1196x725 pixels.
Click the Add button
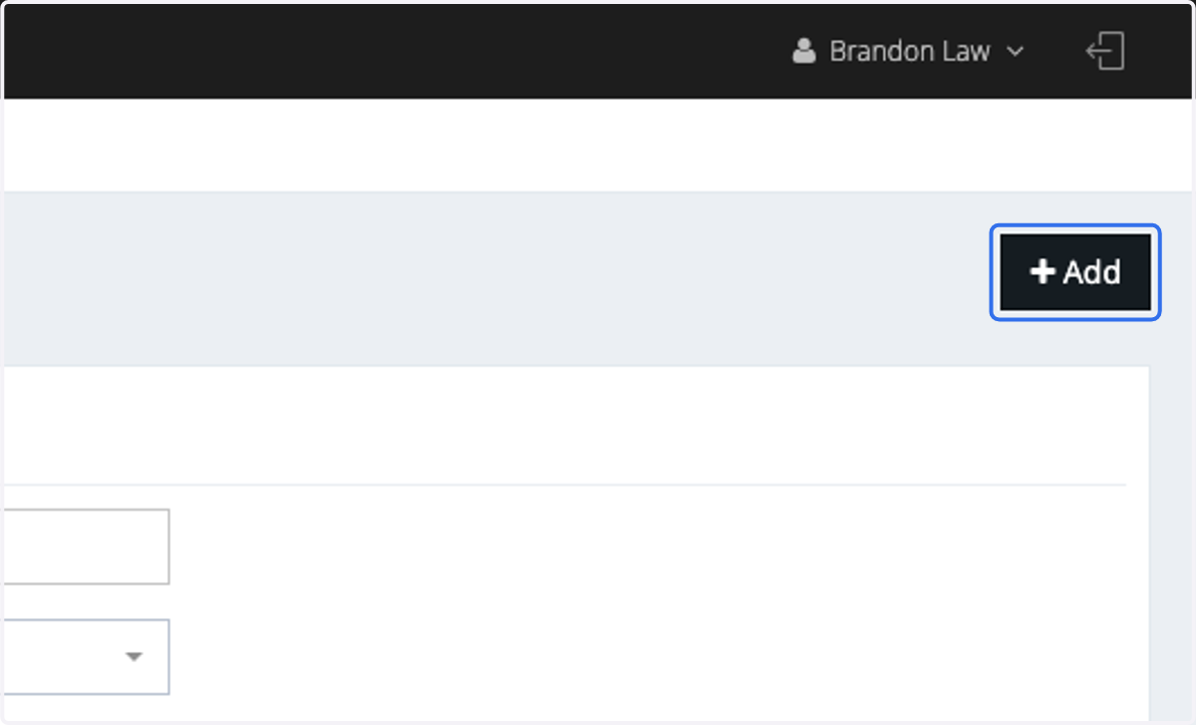1075,272
